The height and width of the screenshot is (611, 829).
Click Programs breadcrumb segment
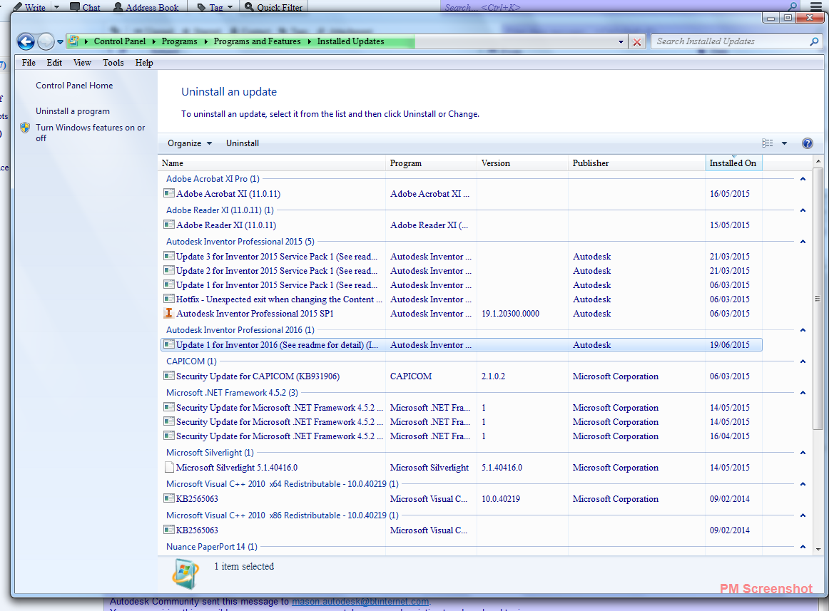(x=179, y=41)
